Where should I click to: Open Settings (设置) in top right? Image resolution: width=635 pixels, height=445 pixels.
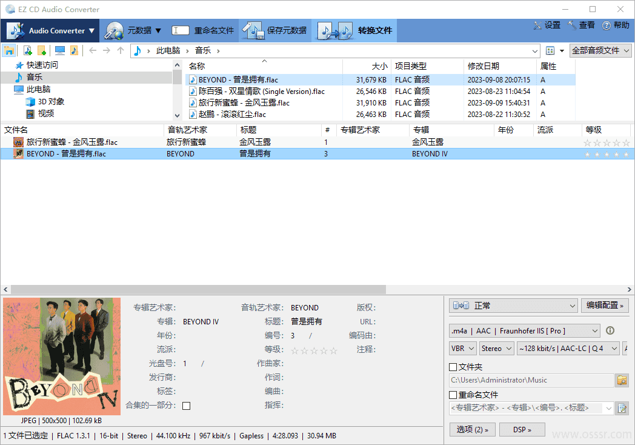click(x=547, y=25)
